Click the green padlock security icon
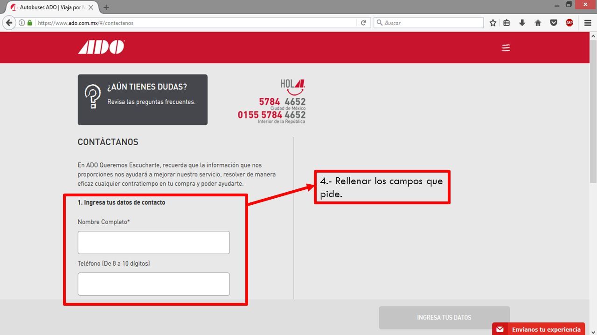The width and height of the screenshot is (597, 335). [30, 23]
